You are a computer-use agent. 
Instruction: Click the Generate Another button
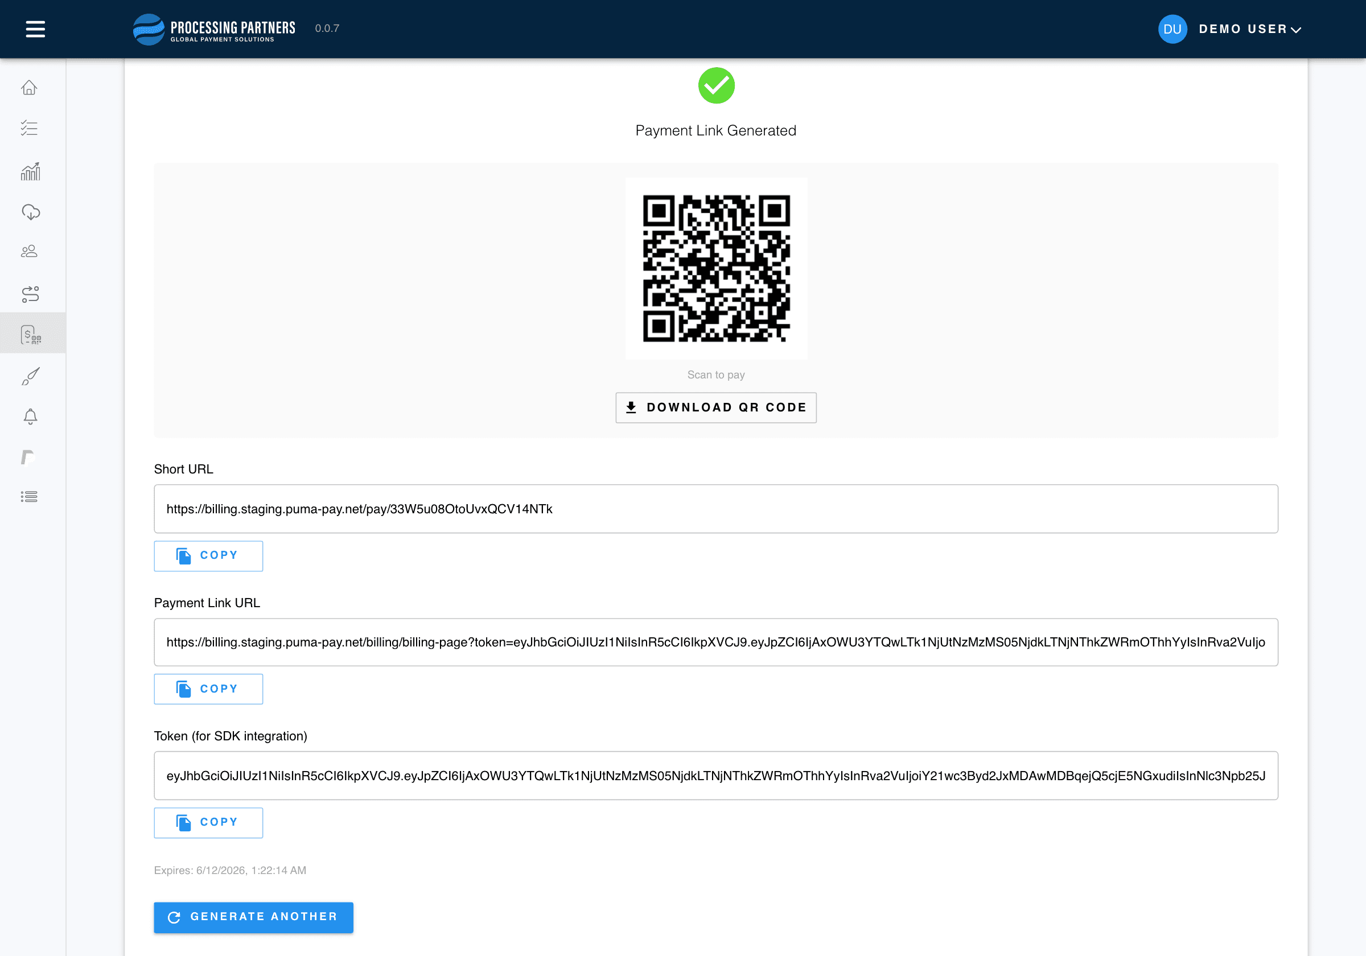tap(253, 917)
